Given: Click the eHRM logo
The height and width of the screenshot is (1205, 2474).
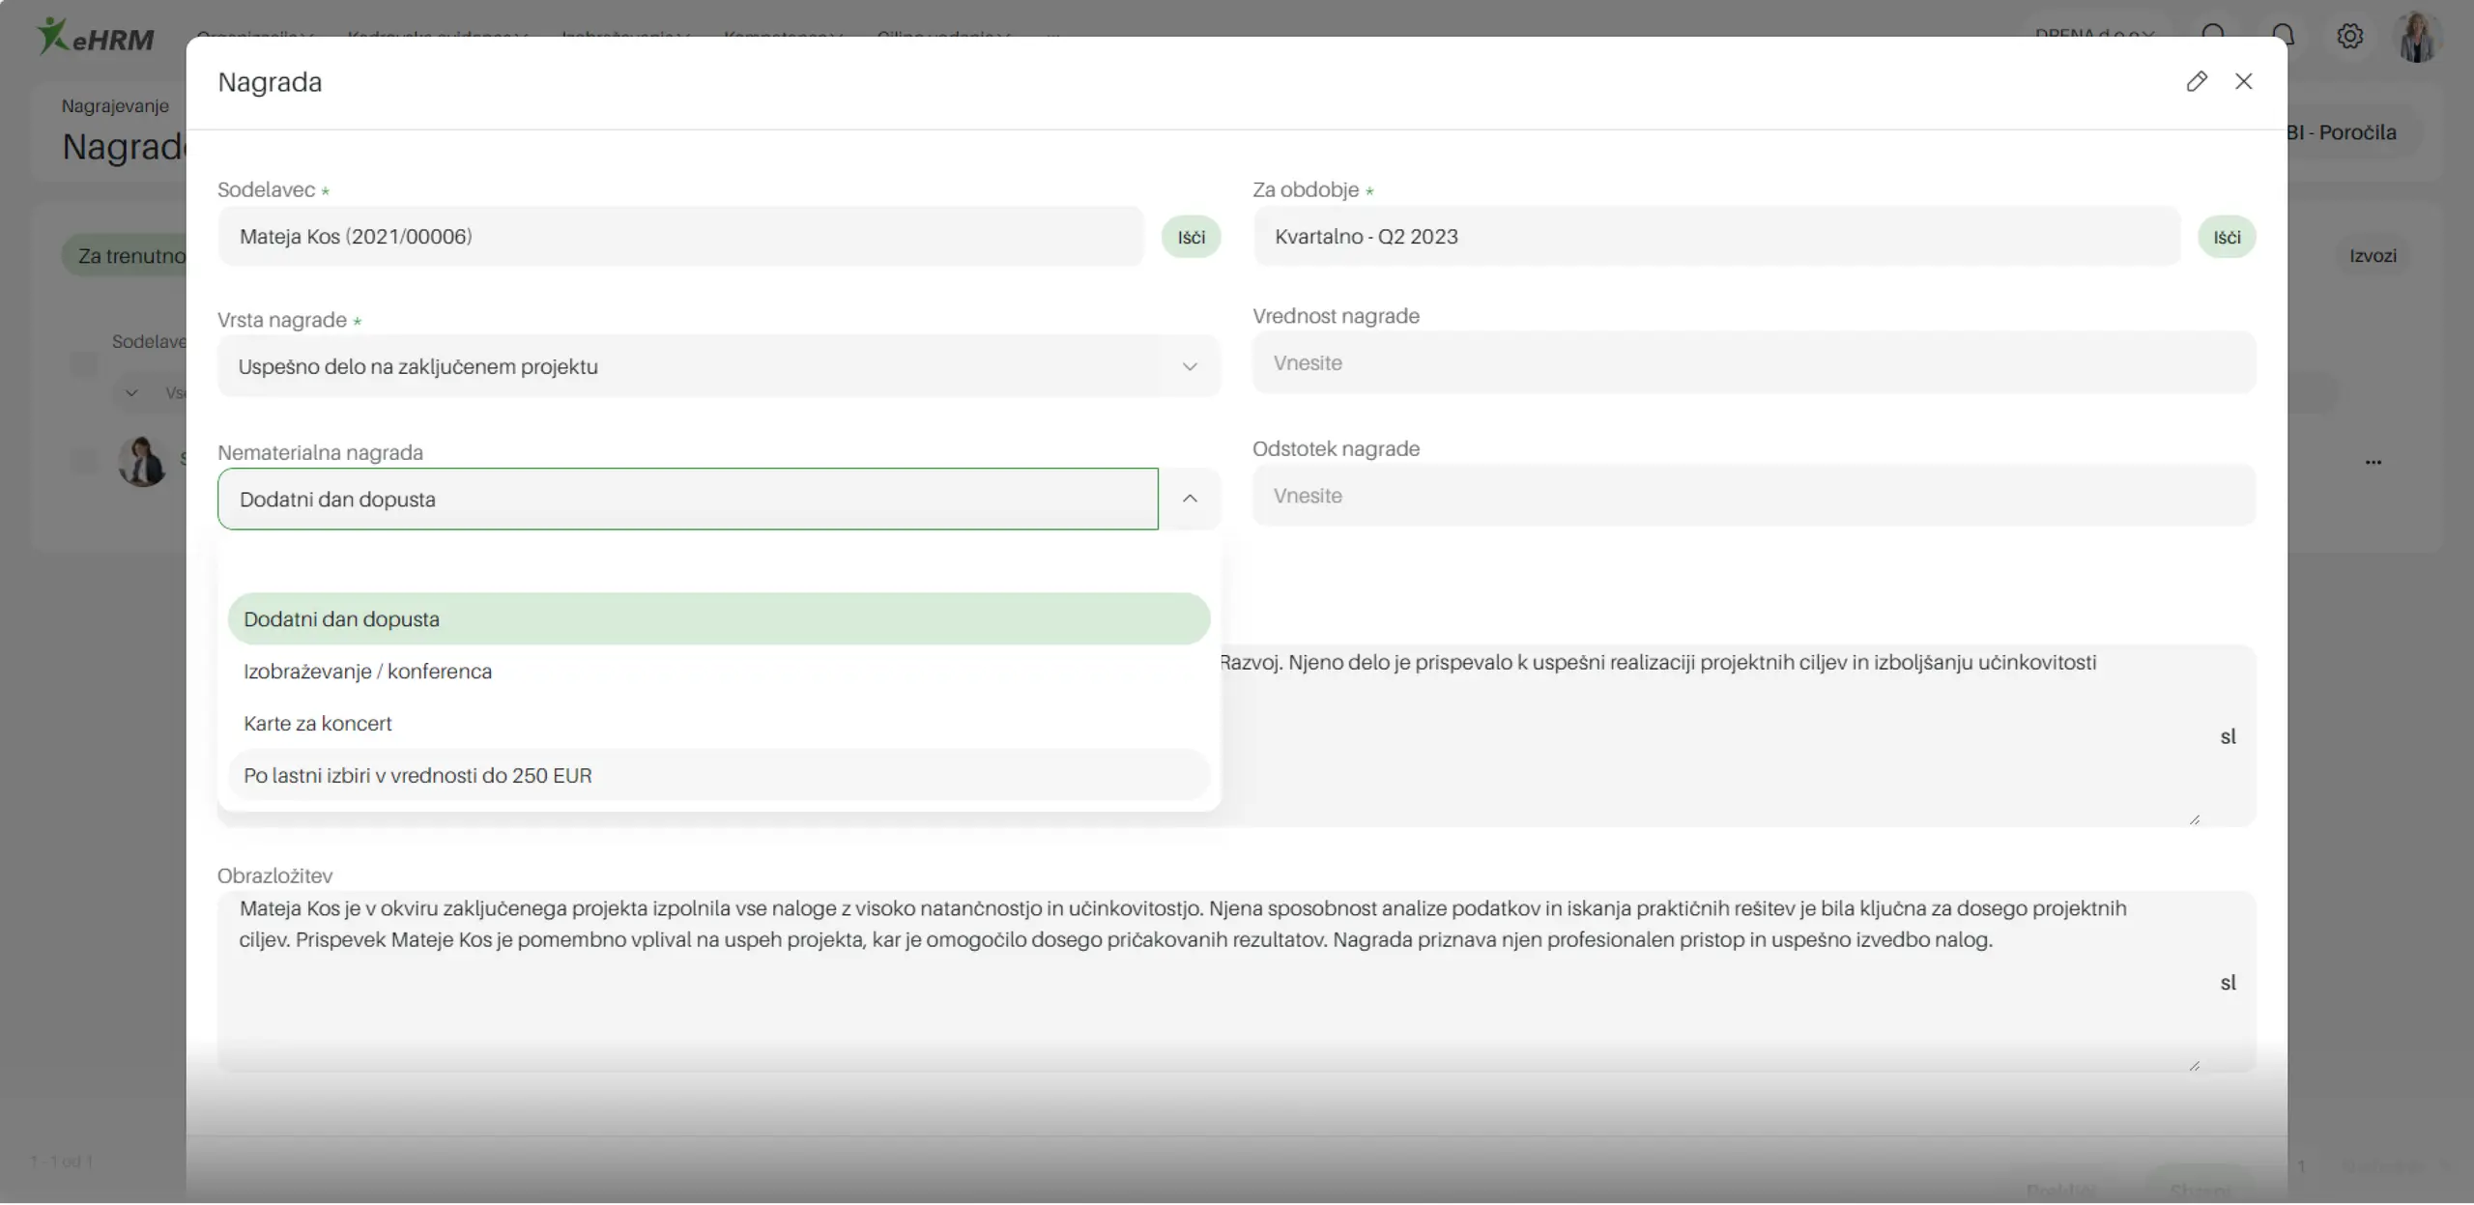Looking at the screenshot, I should (x=95, y=37).
